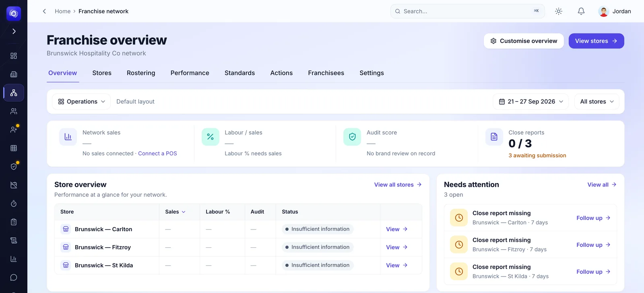
Task: Open the stopwatch icon in sidebar
Action: (x=14, y=203)
